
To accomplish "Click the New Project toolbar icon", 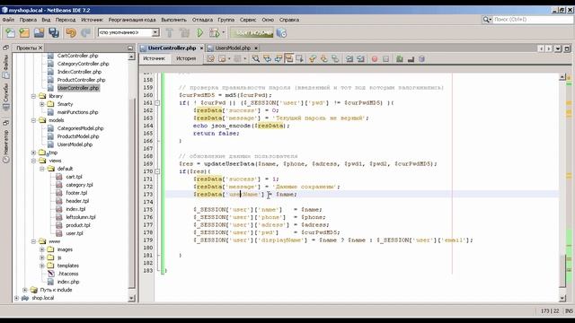I will (x=24, y=33).
